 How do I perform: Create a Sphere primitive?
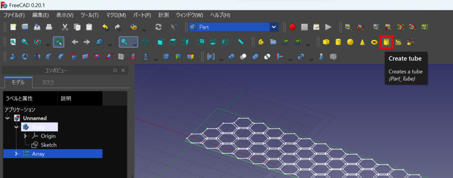(x=350, y=42)
